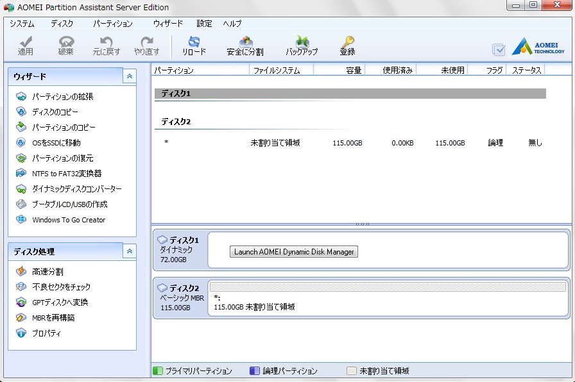
Task: Click the green プライマリパーティション legend swatch
Action: [x=157, y=370]
